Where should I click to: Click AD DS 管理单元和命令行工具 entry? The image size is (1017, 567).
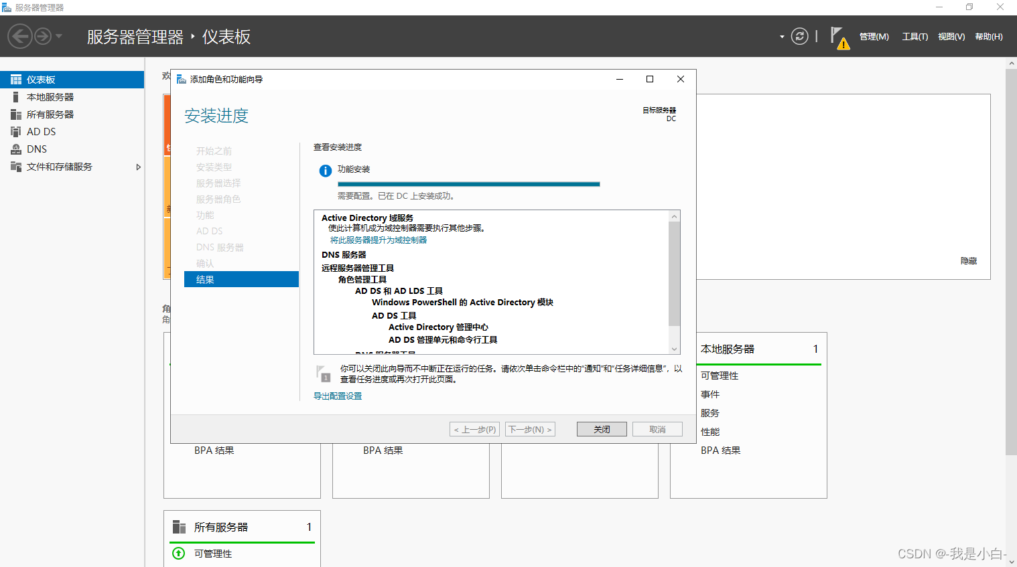[443, 340]
